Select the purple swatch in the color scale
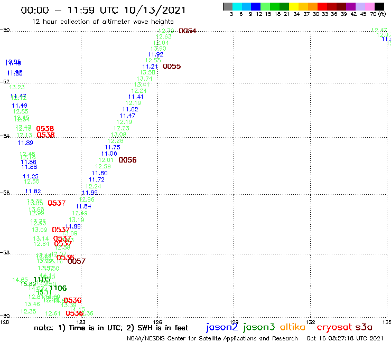The width and height of the screenshot is (391, 343). tap(351, 6)
